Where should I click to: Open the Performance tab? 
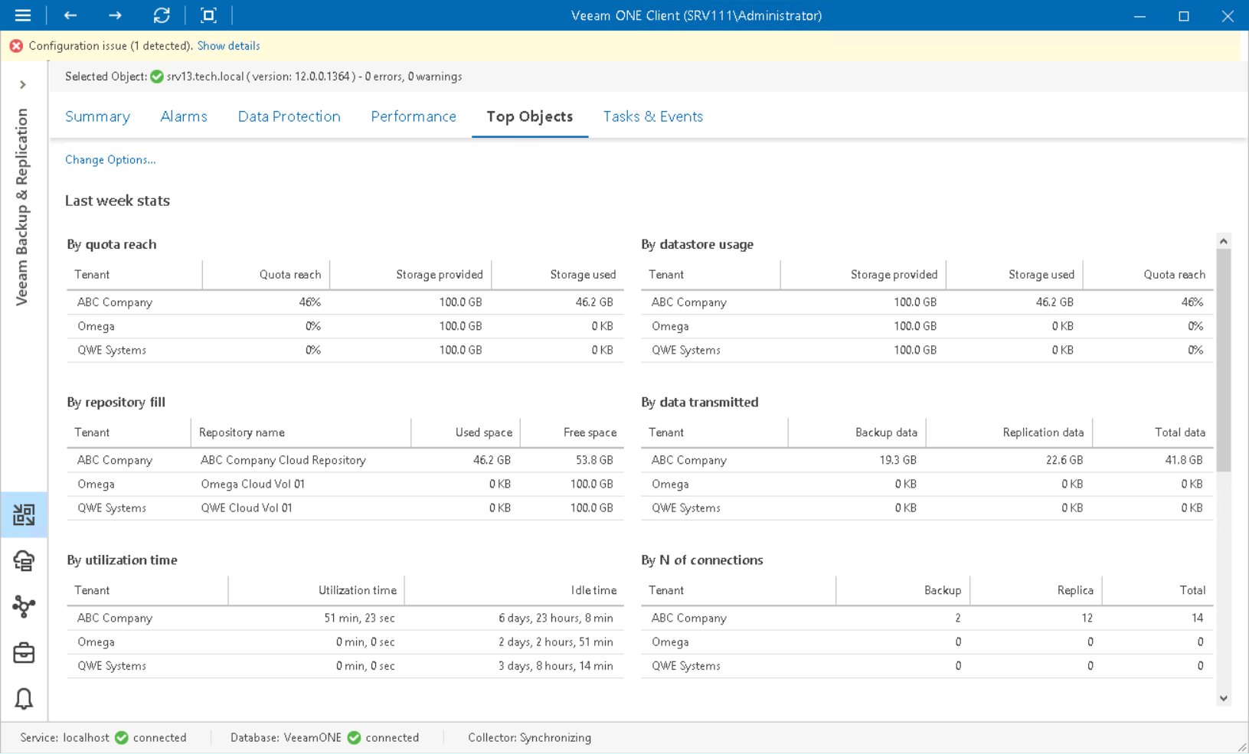pos(414,116)
